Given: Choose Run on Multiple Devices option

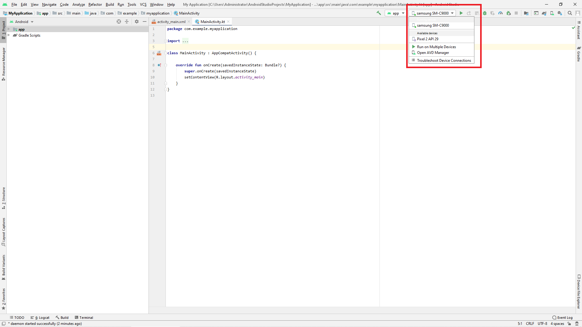Looking at the screenshot, I should click(x=436, y=47).
